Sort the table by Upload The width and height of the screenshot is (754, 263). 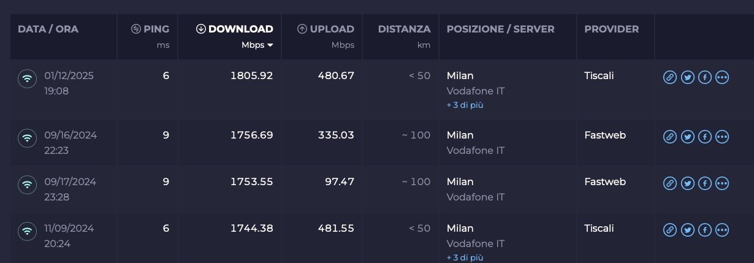point(326,29)
